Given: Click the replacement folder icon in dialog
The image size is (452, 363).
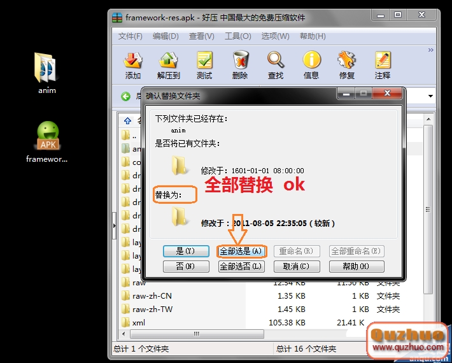Looking at the screenshot, I should (x=180, y=217).
